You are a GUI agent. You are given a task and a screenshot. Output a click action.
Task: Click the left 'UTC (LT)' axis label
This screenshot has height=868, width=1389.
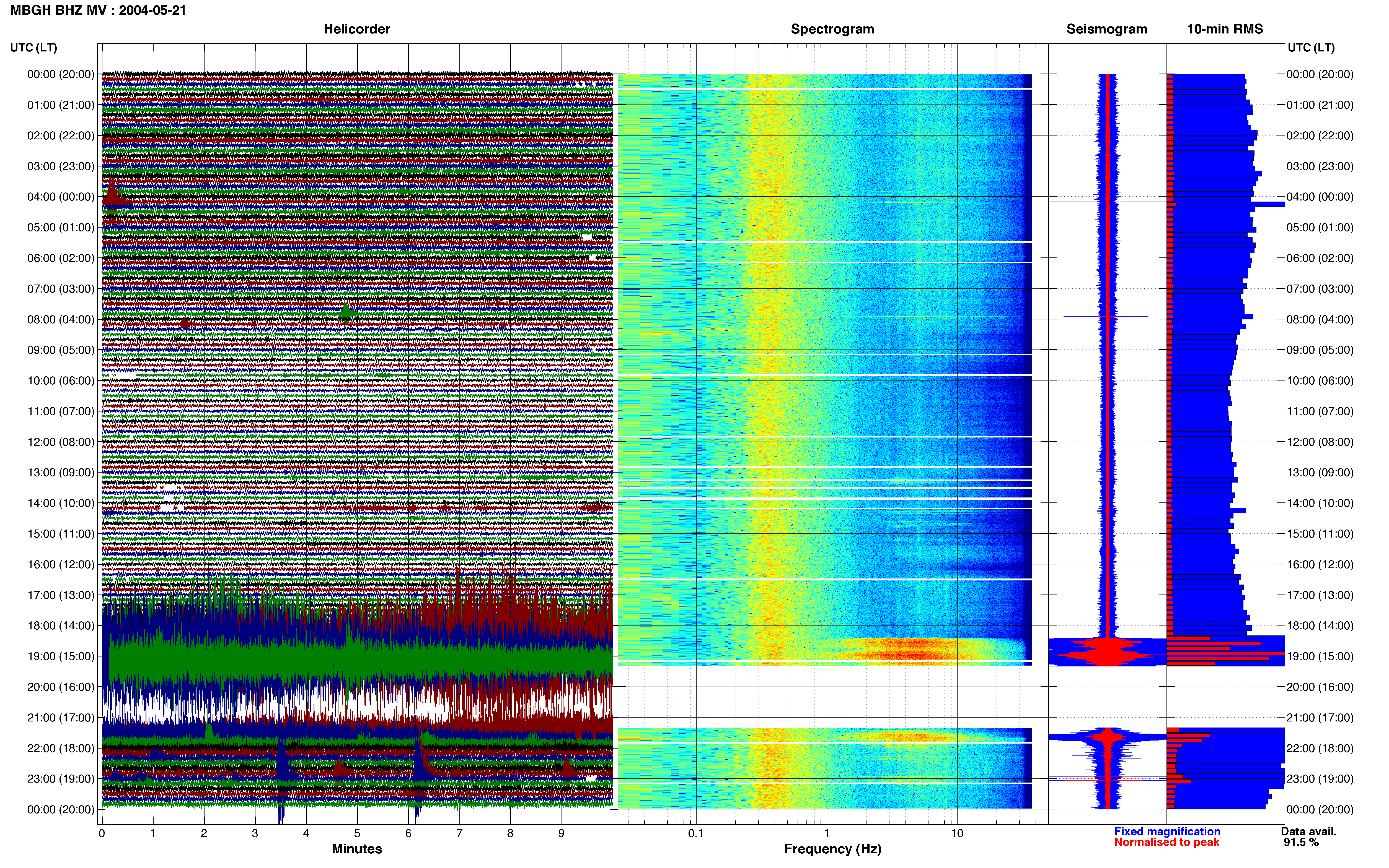coord(34,48)
